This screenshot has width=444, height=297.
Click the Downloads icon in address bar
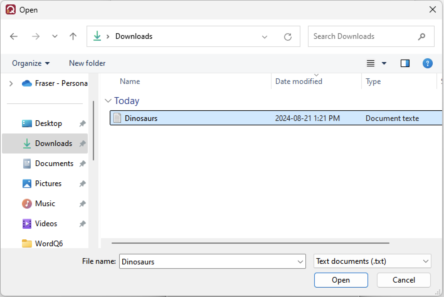coord(97,36)
